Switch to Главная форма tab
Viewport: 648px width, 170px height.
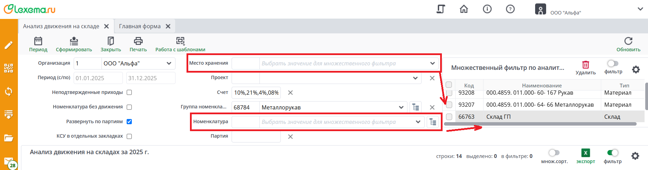point(140,26)
